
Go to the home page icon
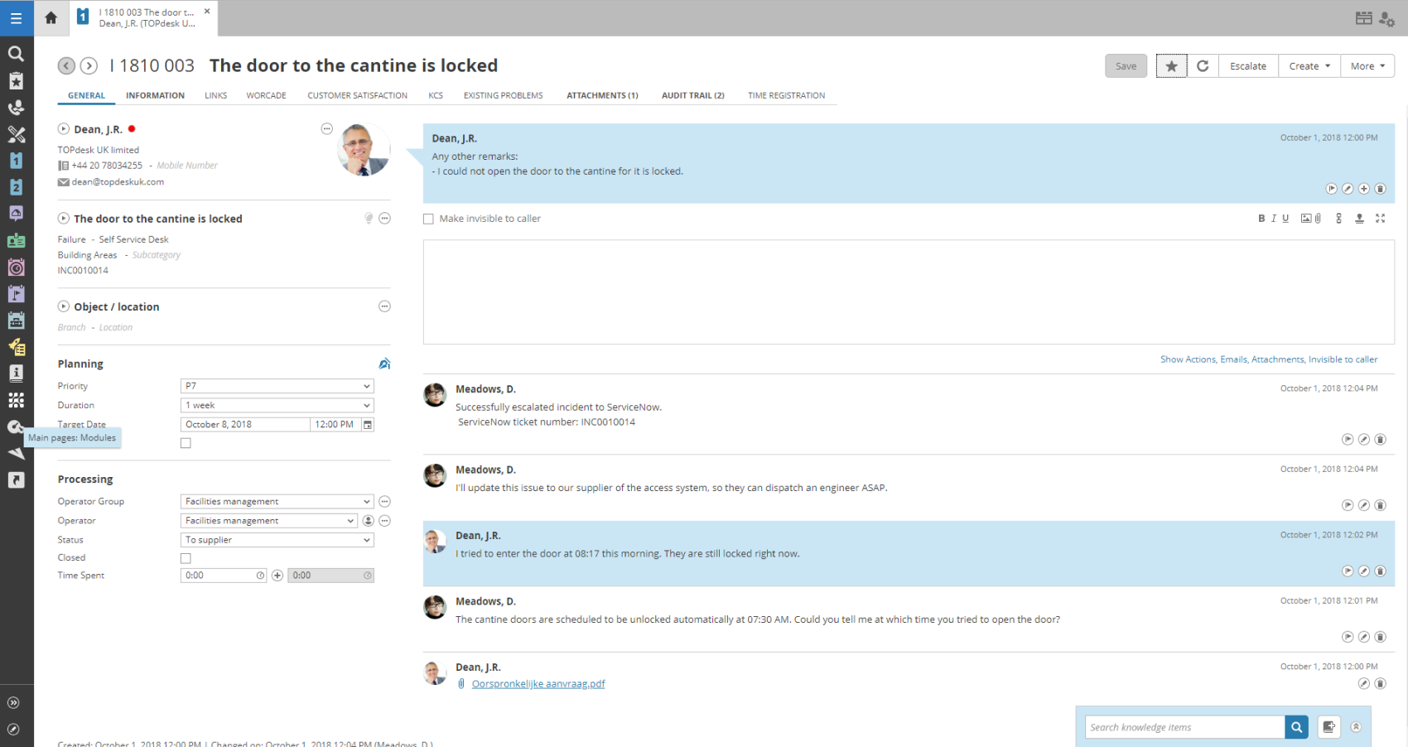51,17
